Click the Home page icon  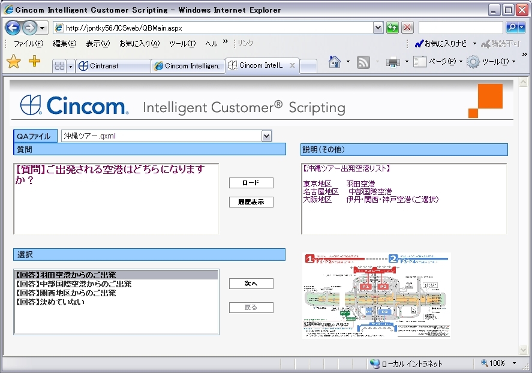point(335,62)
